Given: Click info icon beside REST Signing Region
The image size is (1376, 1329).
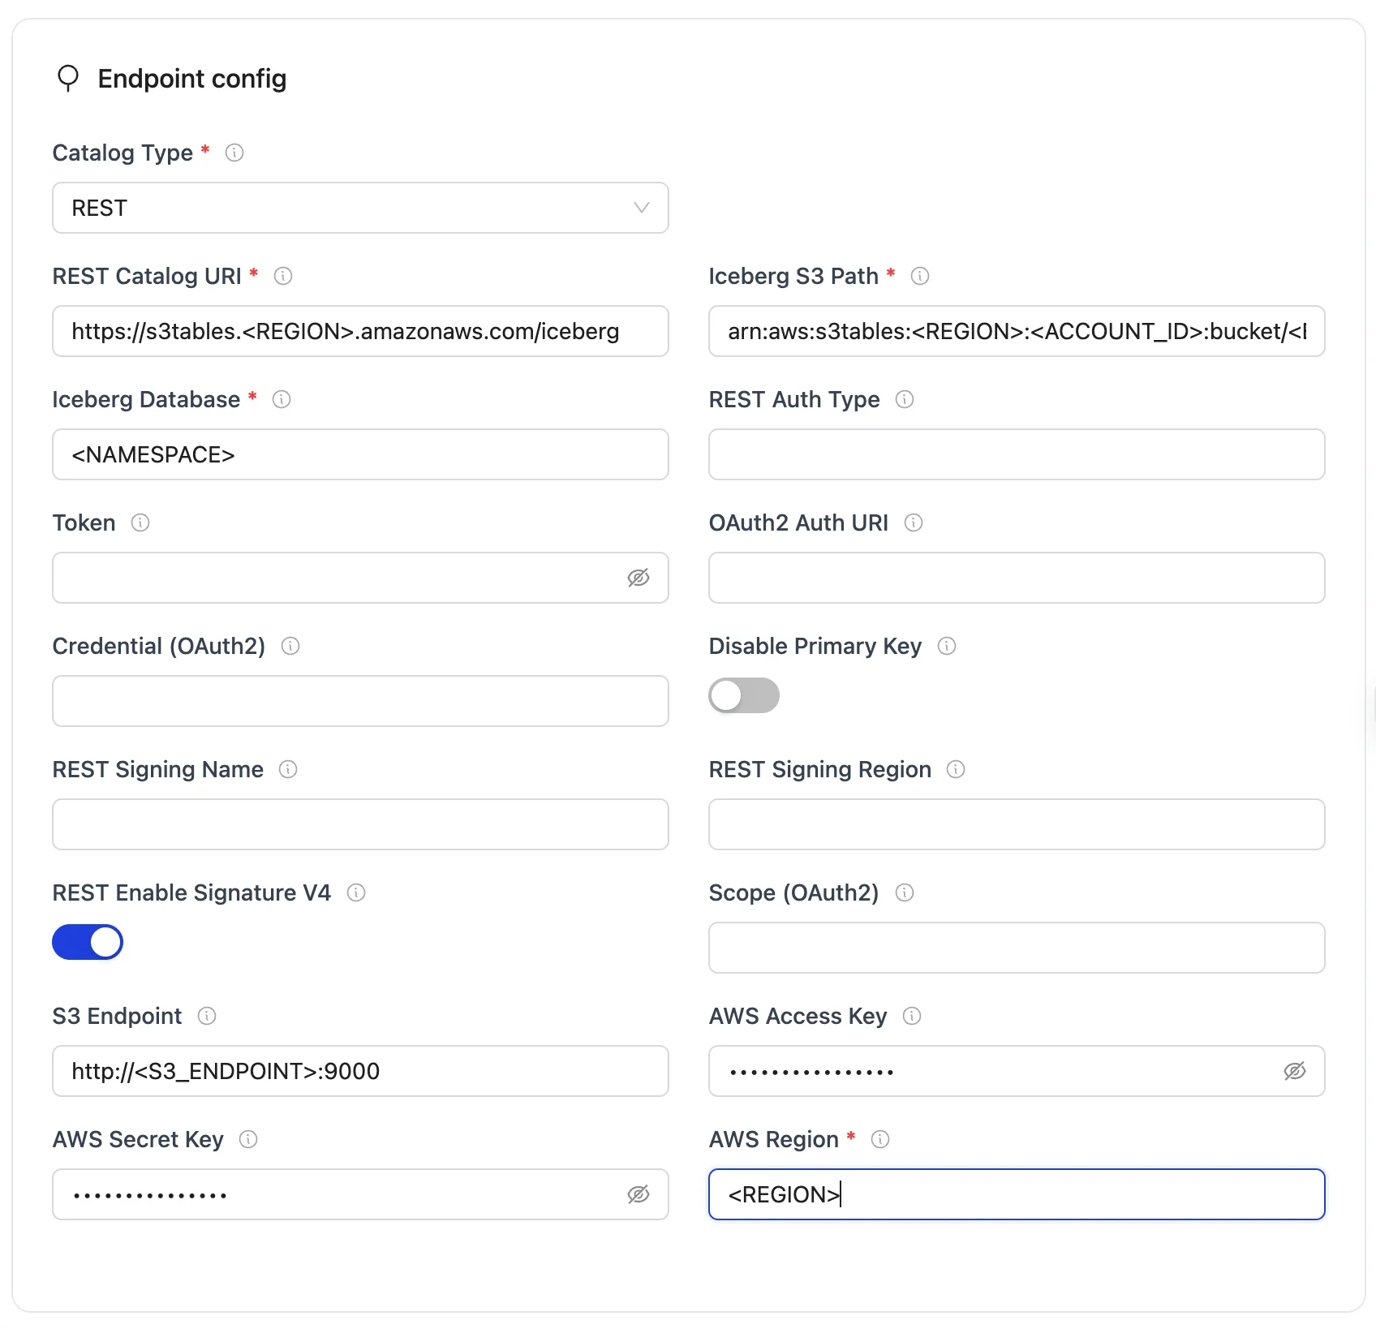Looking at the screenshot, I should [956, 769].
